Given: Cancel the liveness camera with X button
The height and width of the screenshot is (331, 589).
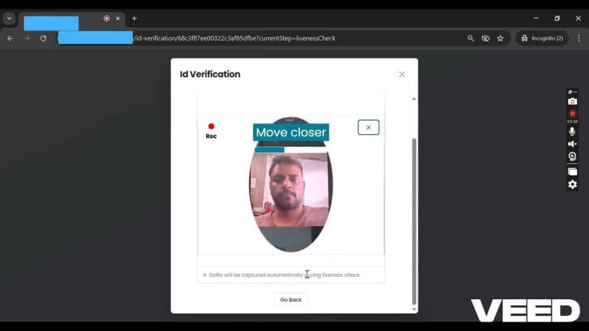Looking at the screenshot, I should click(369, 128).
